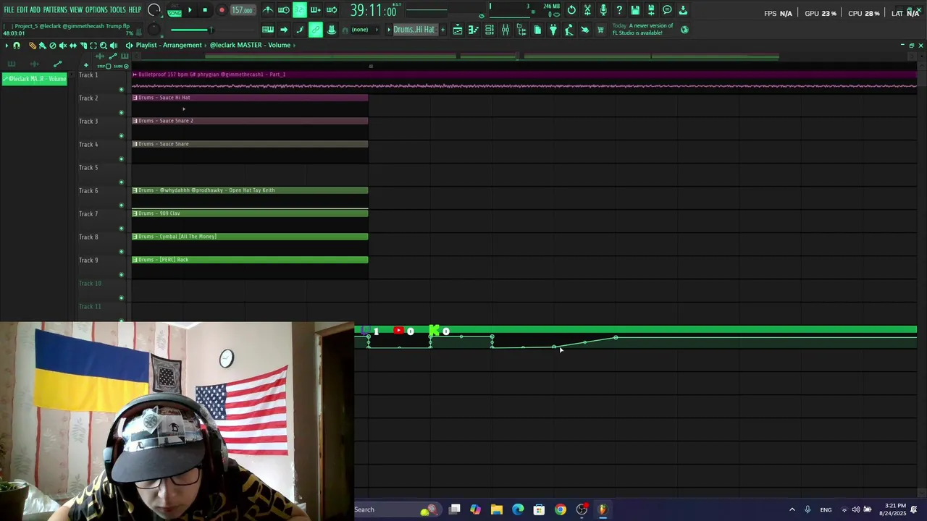Open the HELP menu

(135, 10)
